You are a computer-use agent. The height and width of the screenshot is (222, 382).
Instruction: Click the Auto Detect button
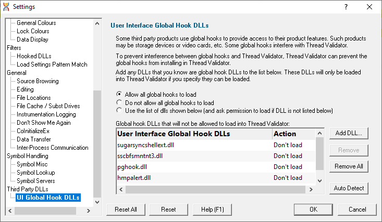[x=349, y=188]
